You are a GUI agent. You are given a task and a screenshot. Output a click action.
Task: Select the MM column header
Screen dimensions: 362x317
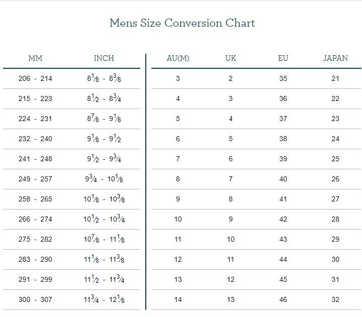click(35, 58)
